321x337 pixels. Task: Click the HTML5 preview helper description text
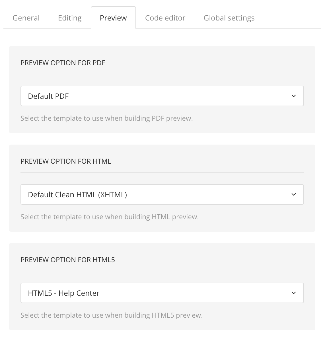pos(111,315)
